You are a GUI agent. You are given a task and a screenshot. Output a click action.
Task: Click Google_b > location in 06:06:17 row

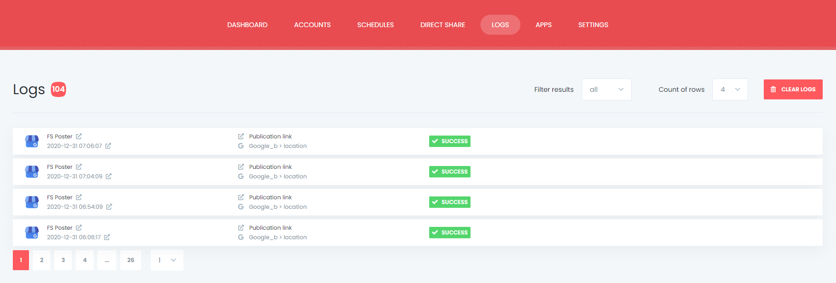[x=278, y=237]
